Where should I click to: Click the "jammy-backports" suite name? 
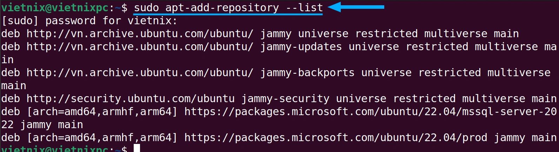tap(307, 73)
